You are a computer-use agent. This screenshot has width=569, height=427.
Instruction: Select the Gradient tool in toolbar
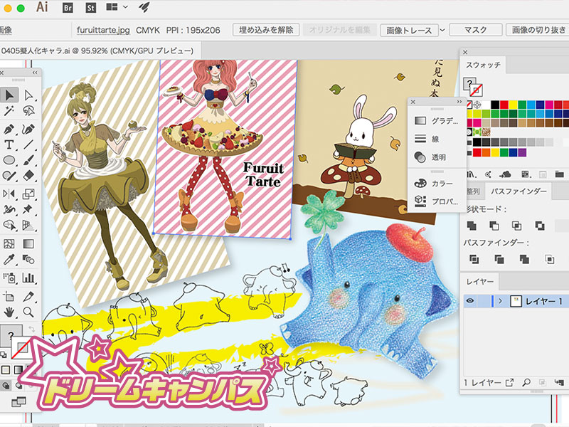tap(28, 243)
